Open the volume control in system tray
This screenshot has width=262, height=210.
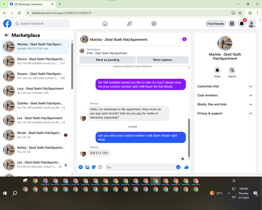(234, 197)
